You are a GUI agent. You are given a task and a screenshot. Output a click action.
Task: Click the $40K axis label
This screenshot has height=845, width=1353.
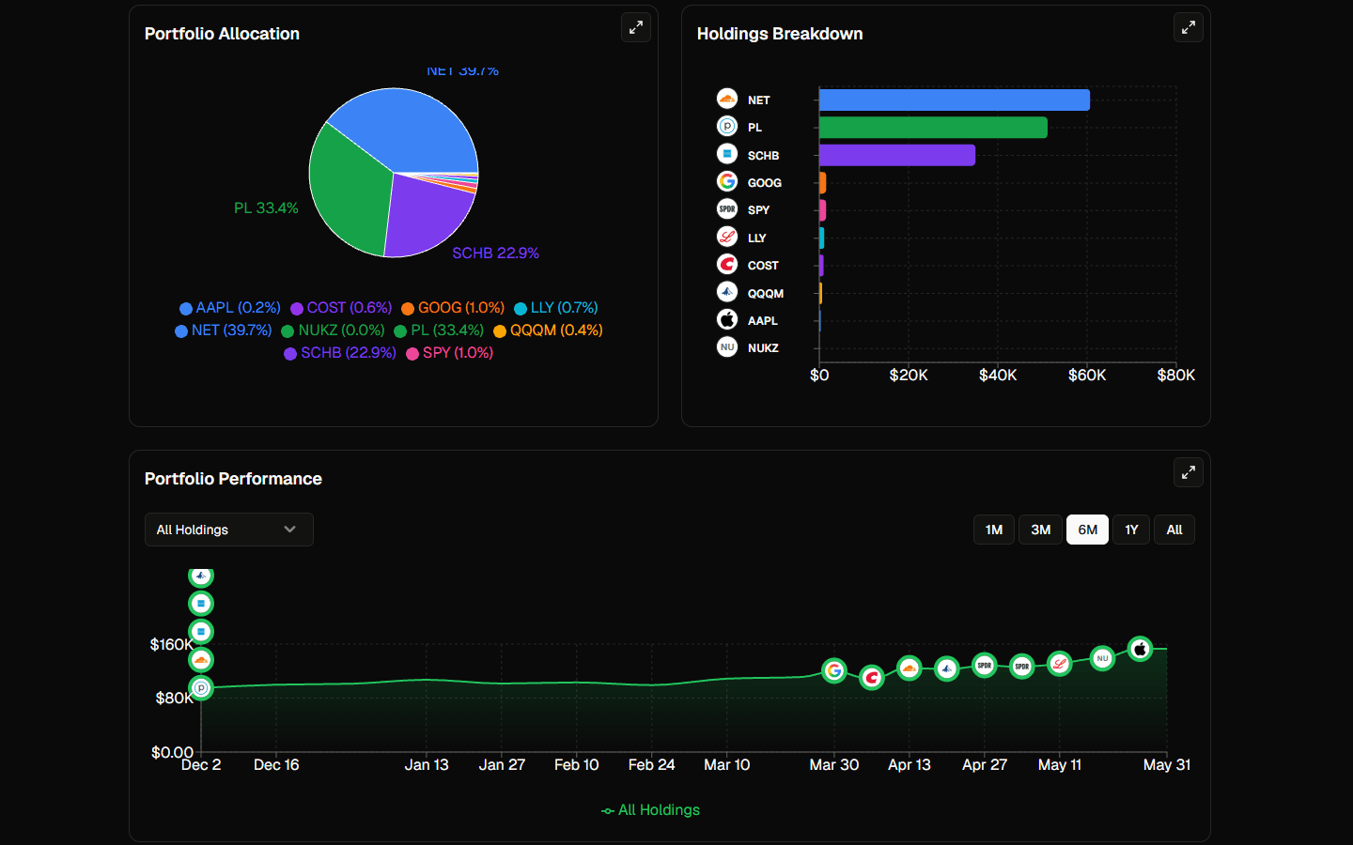point(998,376)
